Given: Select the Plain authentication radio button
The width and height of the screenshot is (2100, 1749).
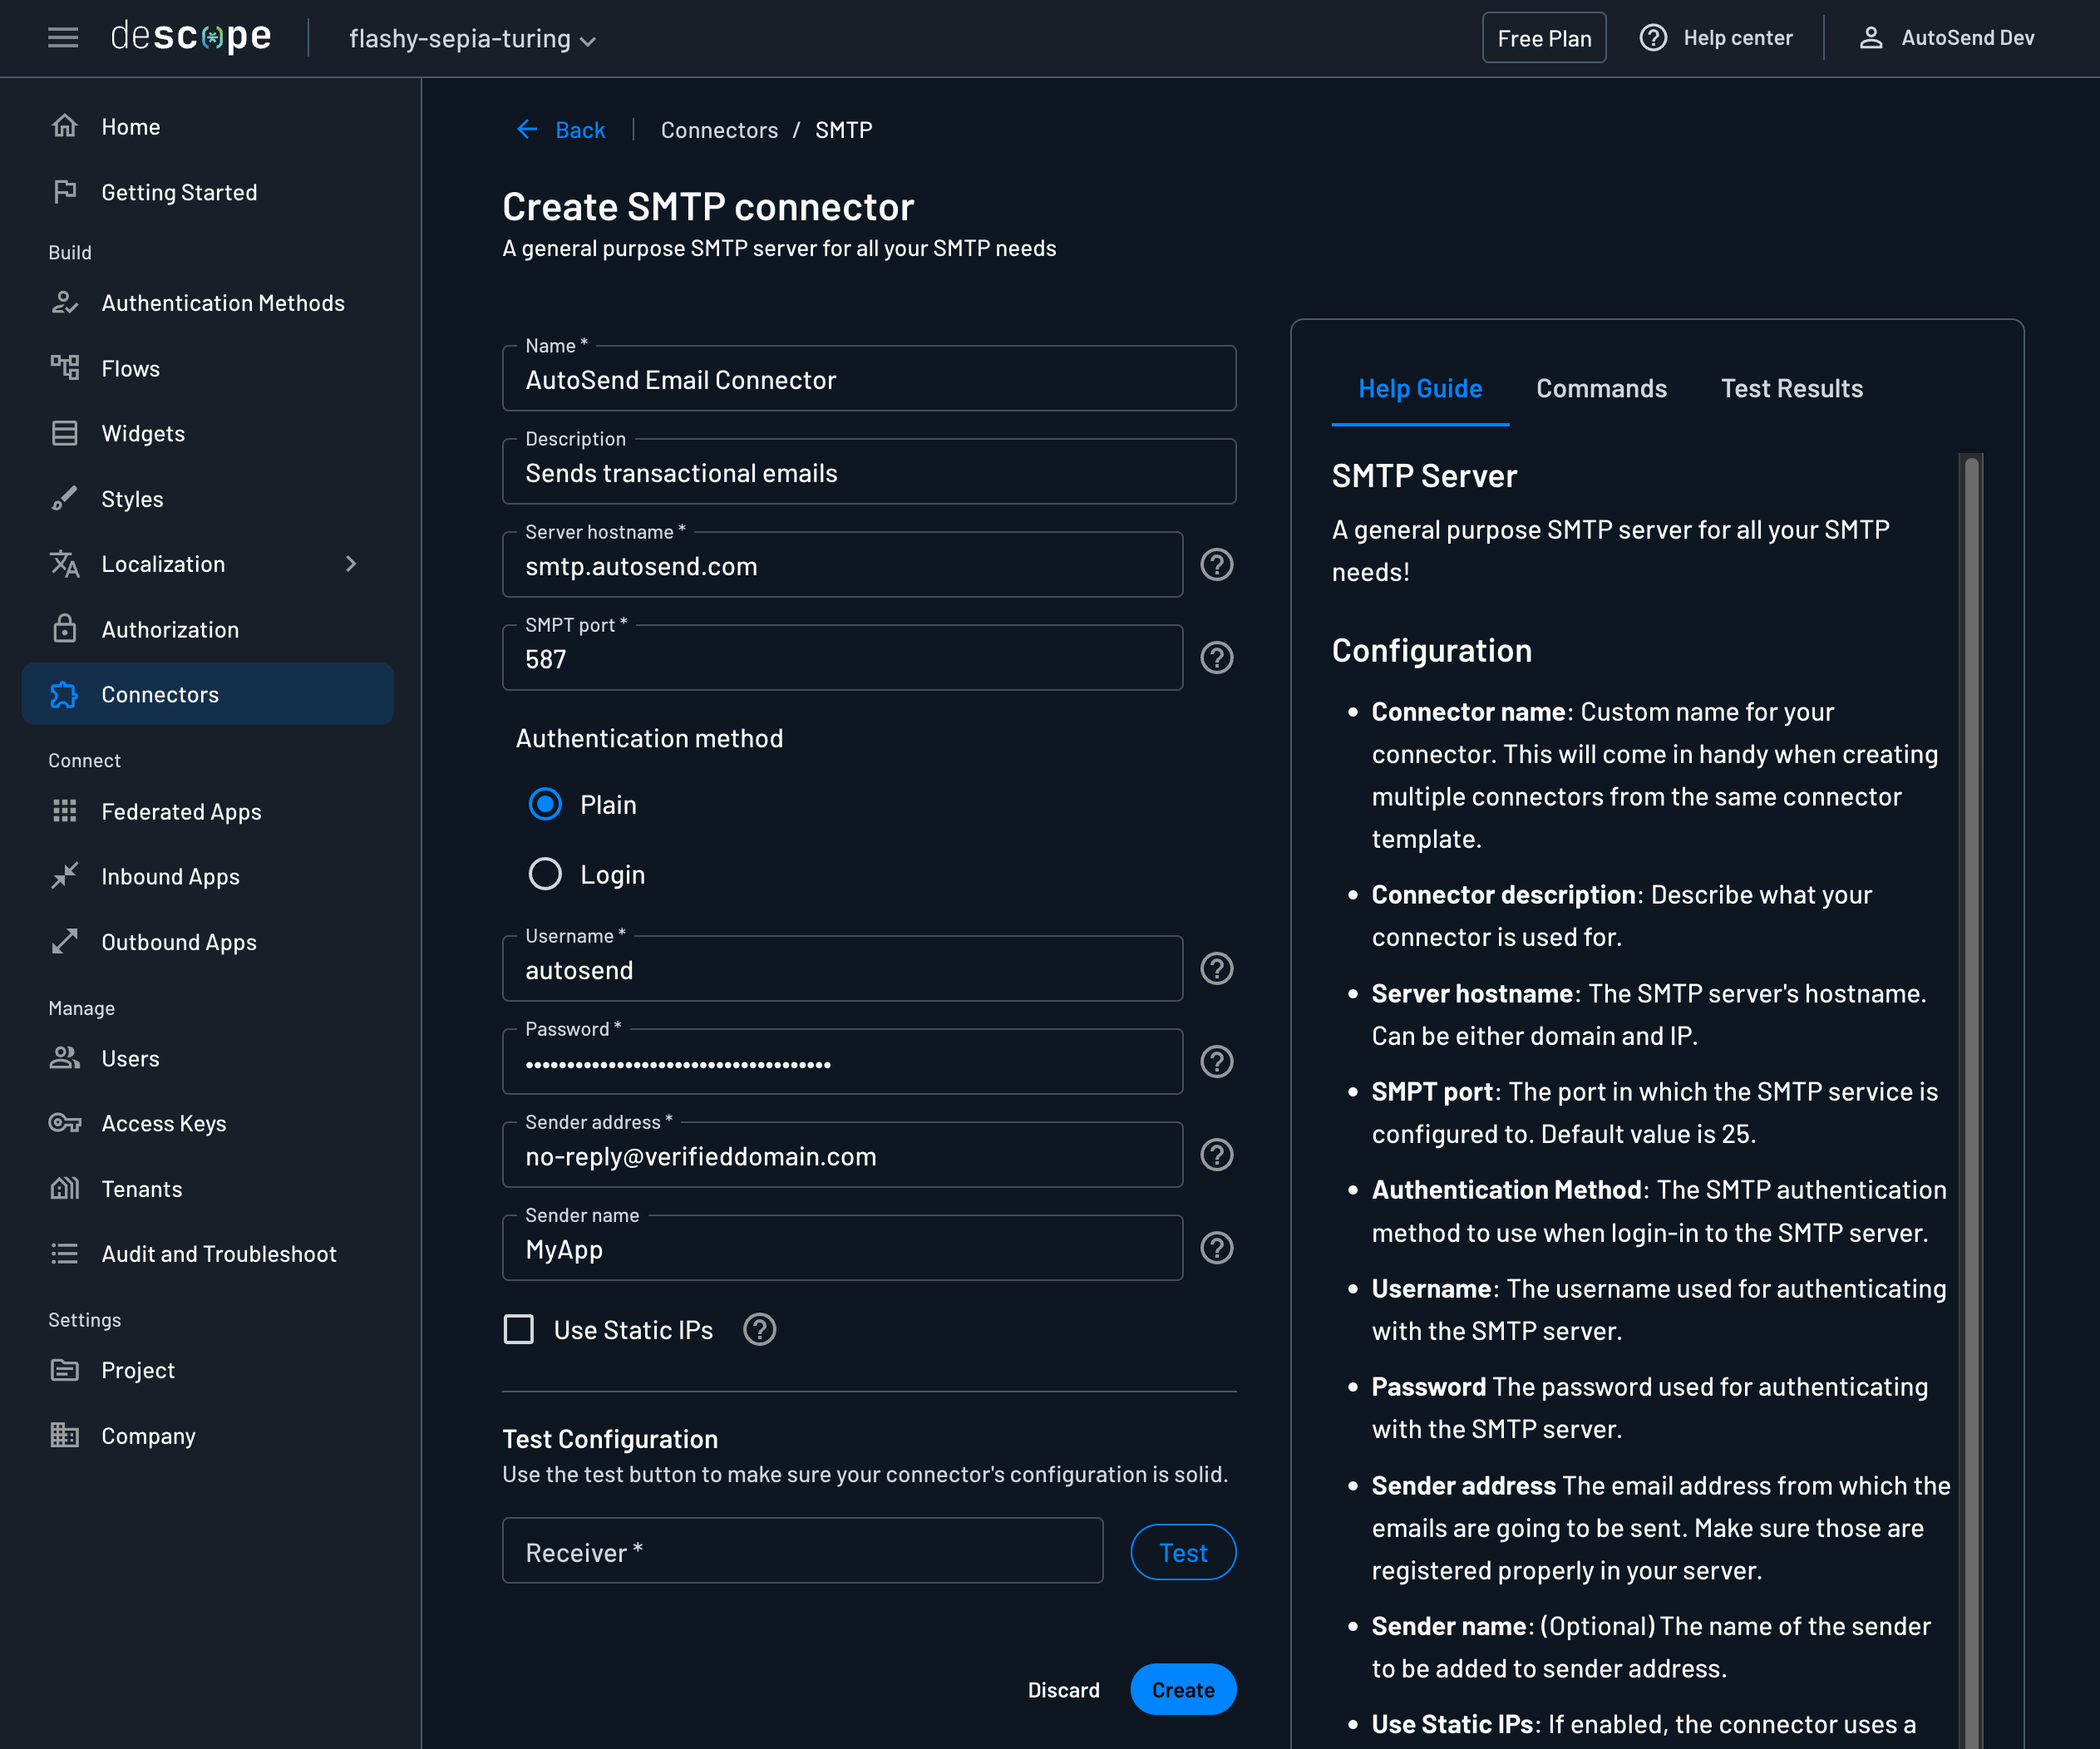Looking at the screenshot, I should tap(545, 804).
